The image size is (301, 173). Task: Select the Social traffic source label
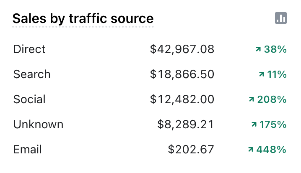click(x=29, y=99)
